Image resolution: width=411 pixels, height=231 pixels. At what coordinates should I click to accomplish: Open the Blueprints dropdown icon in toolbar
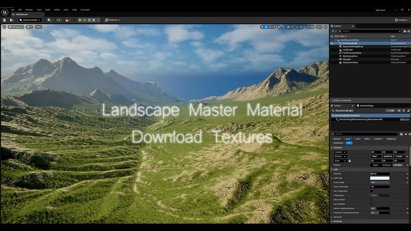(59, 20)
